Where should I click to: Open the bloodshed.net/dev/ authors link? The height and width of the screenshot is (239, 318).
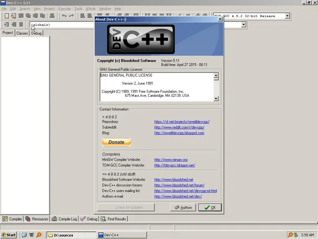pos(178,196)
